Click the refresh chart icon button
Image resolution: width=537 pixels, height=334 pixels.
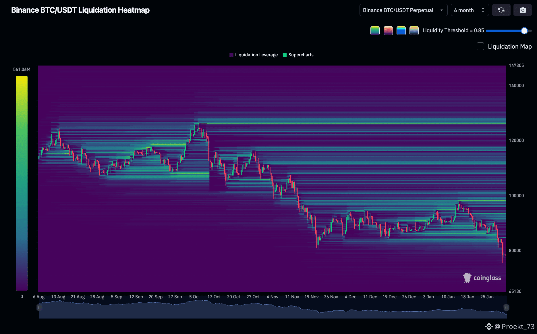(x=501, y=10)
